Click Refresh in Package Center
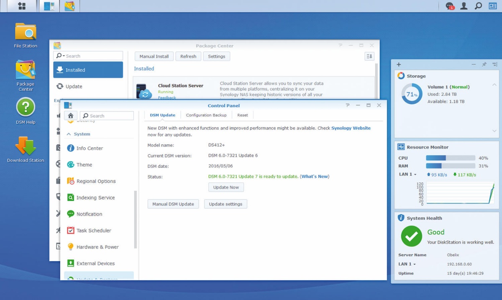502x300 pixels. (188, 56)
